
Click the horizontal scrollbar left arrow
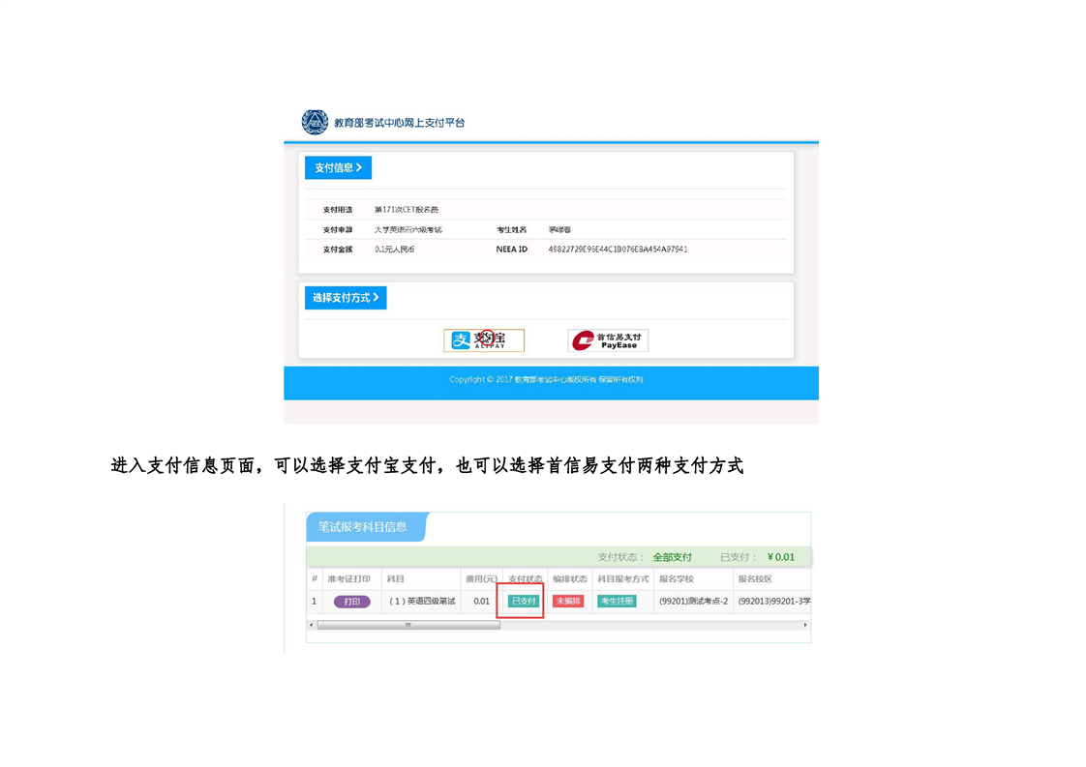coord(311,625)
